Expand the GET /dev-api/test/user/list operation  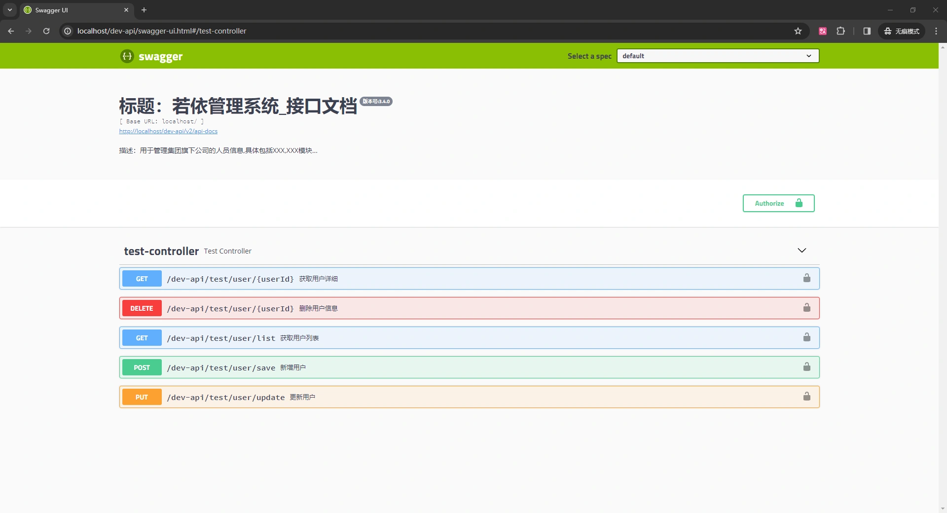tap(221, 338)
